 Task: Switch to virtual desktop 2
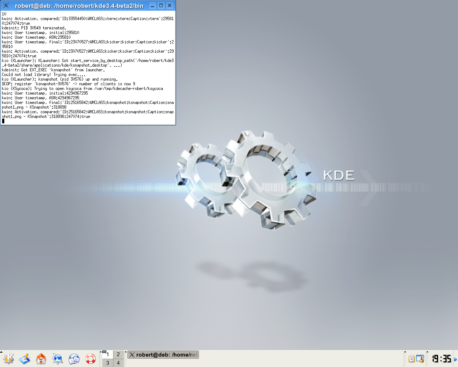(x=118, y=354)
